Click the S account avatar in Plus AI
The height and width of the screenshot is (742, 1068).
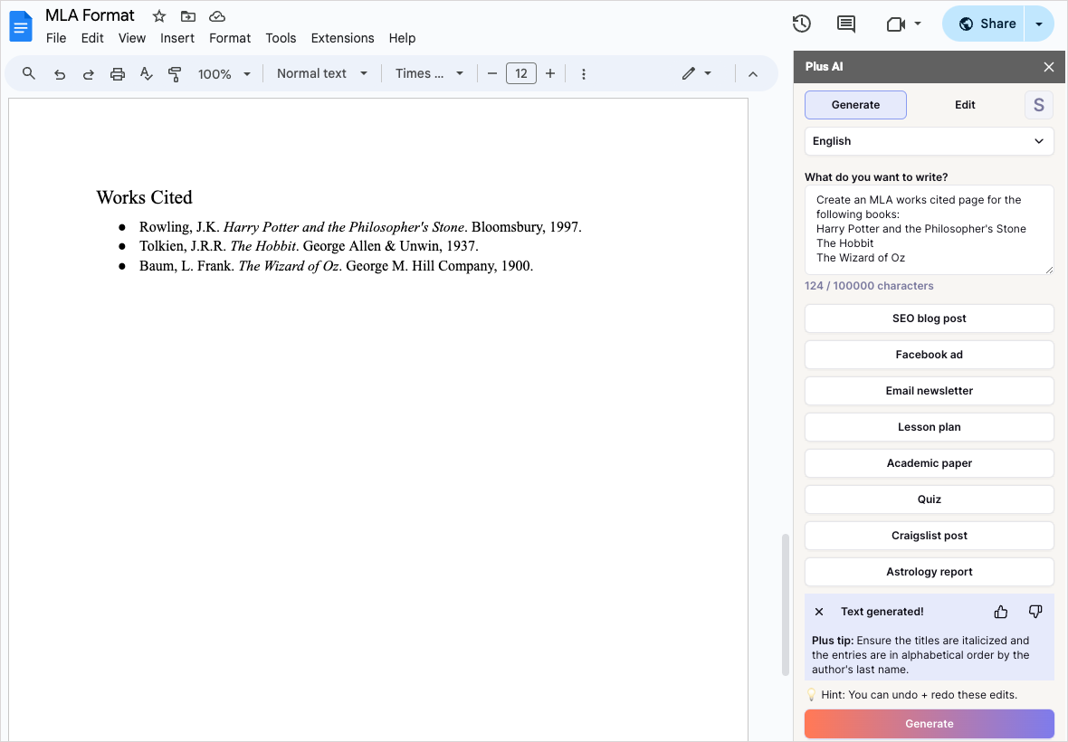point(1039,105)
